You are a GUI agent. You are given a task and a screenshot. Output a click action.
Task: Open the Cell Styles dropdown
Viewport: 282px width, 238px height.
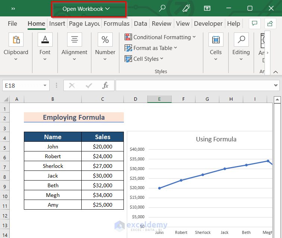144,59
